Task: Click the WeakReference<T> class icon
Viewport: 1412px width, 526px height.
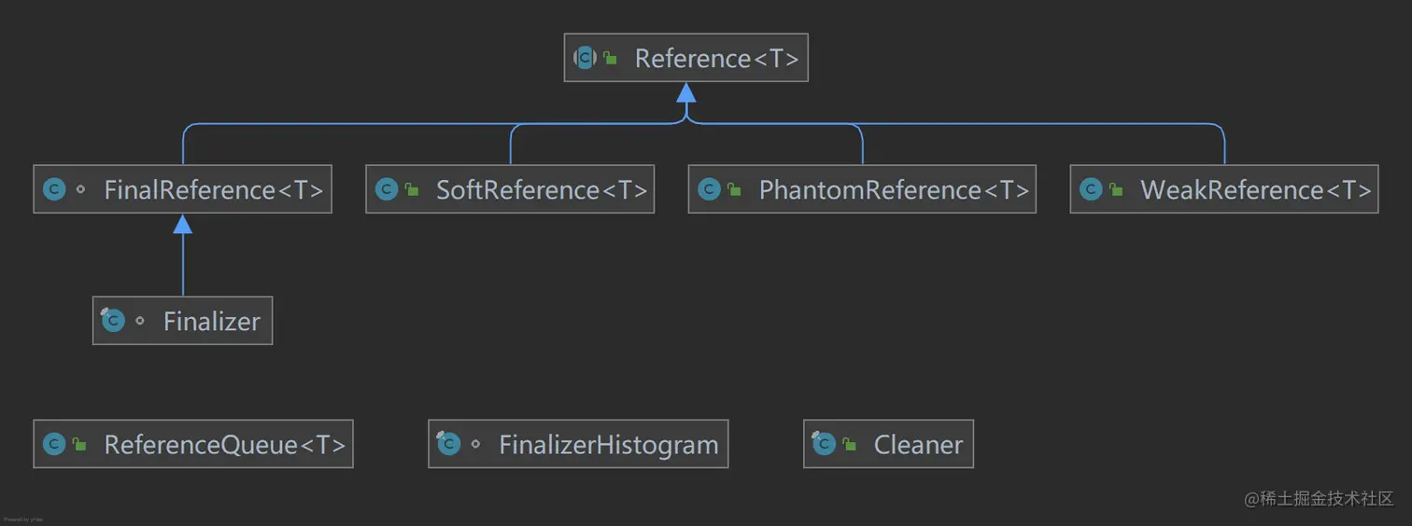Action: [1091, 190]
